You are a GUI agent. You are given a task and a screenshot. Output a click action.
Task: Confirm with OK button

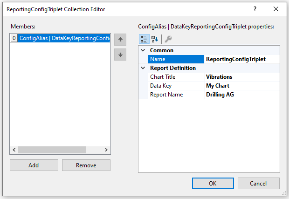[x=213, y=183]
